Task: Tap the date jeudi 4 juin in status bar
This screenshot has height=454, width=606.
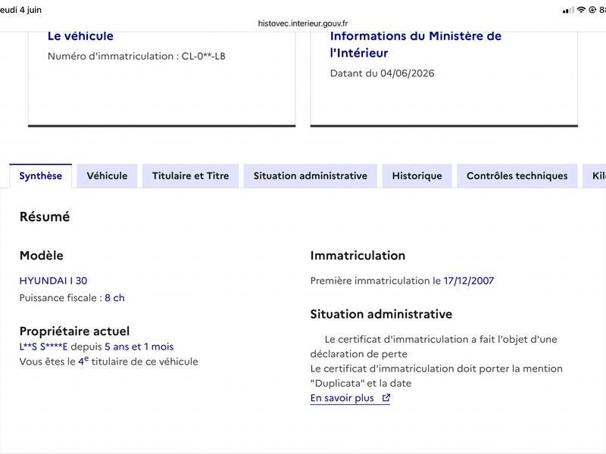Action: 21,10
